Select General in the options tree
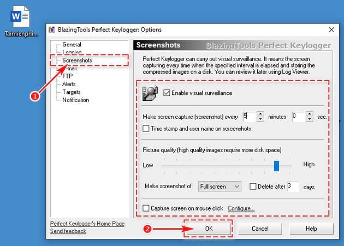 click(72, 45)
